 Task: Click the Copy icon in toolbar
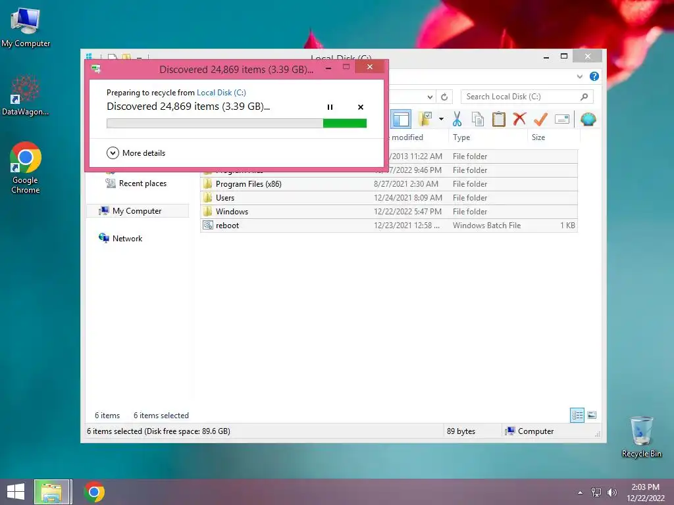[478, 119]
